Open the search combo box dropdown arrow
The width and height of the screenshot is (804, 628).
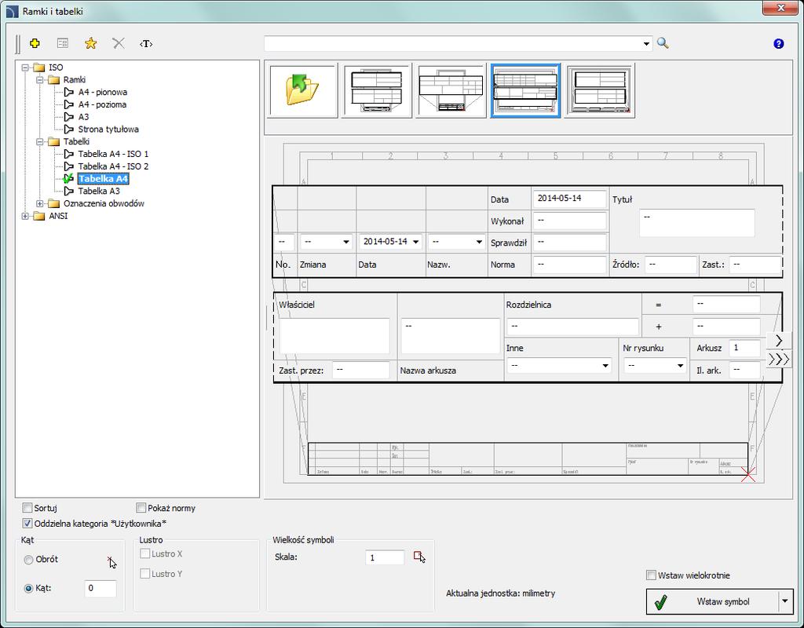[x=646, y=44]
